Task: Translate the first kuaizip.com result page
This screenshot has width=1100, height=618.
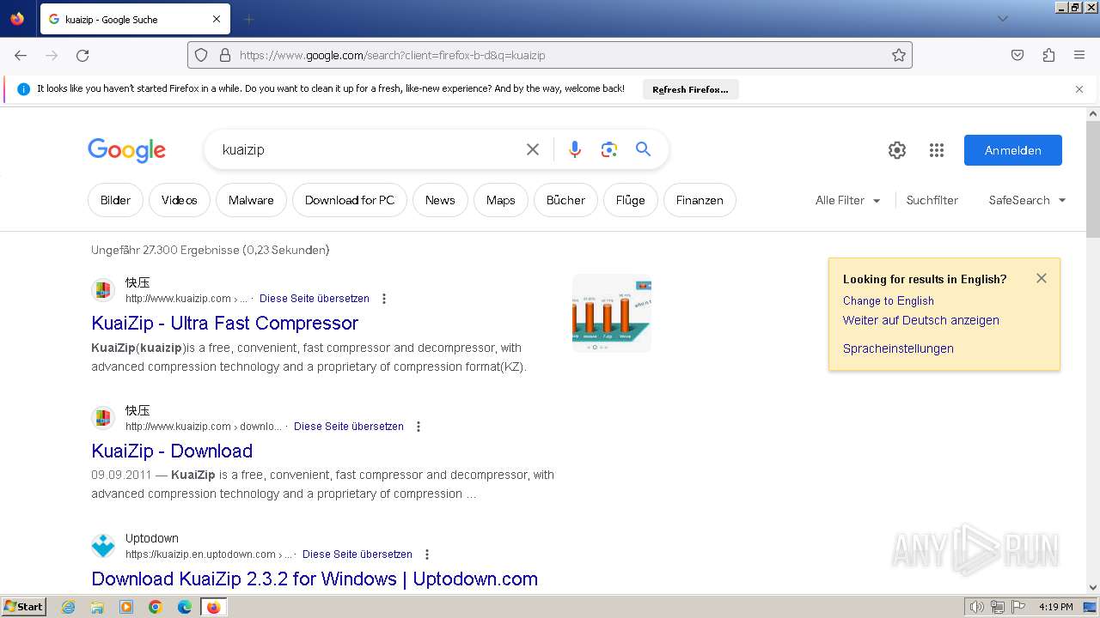Action: [x=315, y=299]
